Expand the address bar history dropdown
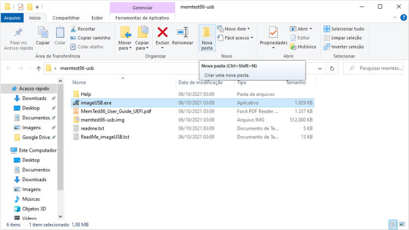 click(320, 68)
